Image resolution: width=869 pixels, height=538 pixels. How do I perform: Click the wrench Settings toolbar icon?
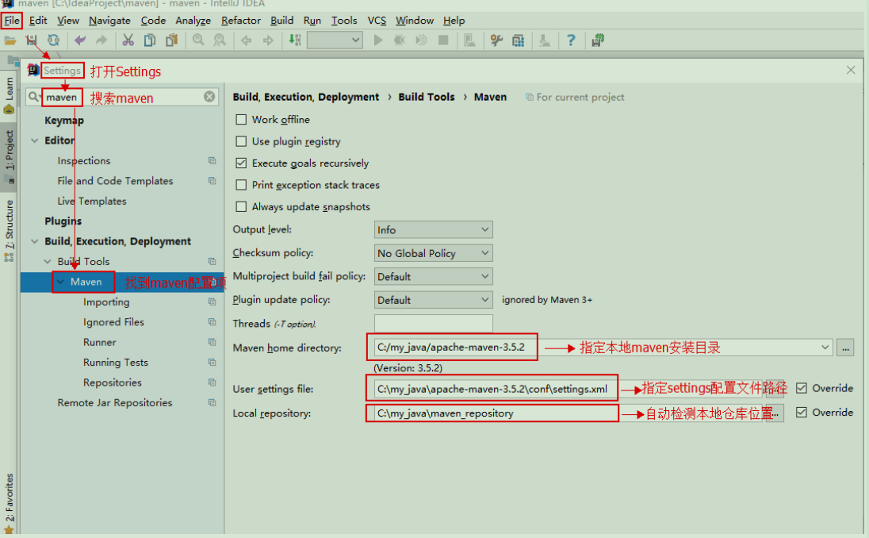point(496,40)
